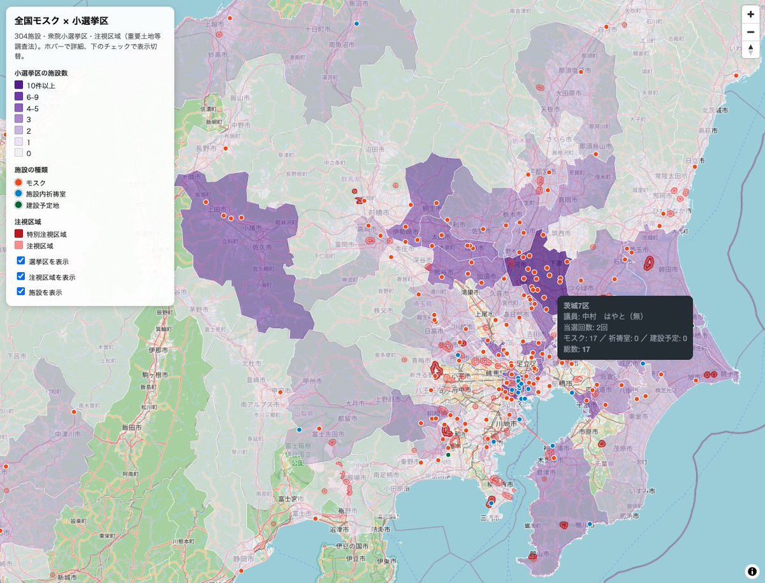Select the blue prayer room marker near 南魚沼市
Image resolution: width=765 pixels, height=583 pixels.
click(x=356, y=24)
